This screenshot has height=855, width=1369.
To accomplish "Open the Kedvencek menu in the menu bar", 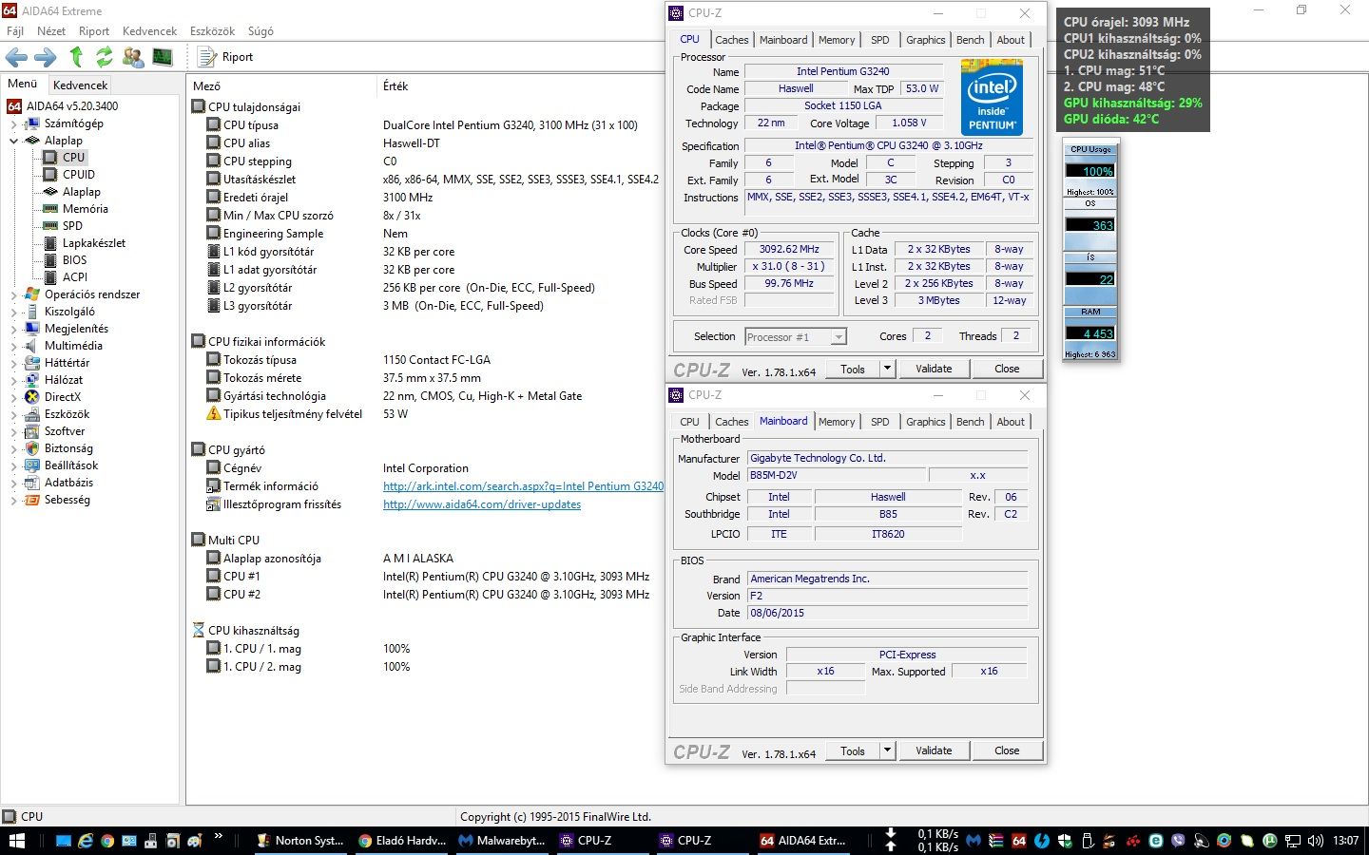I will pyautogui.click(x=149, y=31).
